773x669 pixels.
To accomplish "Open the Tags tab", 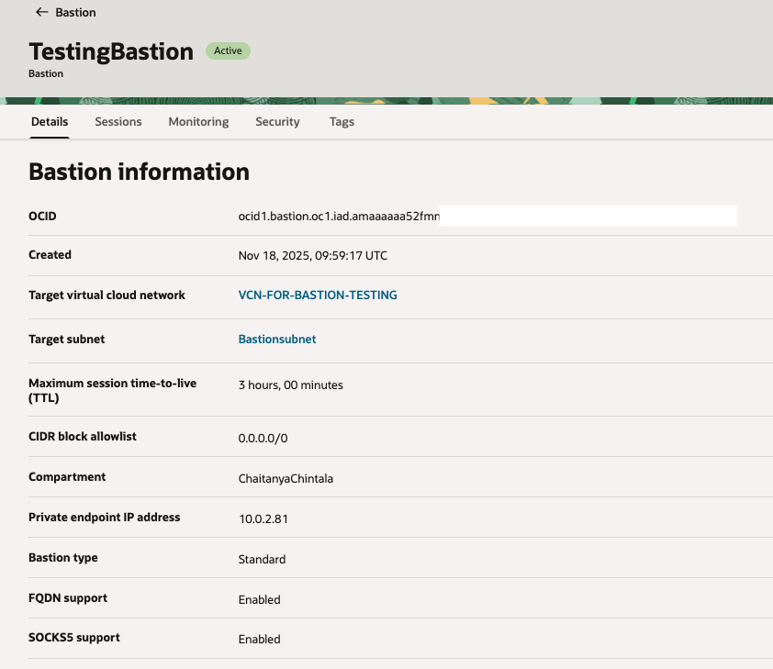I will tap(342, 121).
